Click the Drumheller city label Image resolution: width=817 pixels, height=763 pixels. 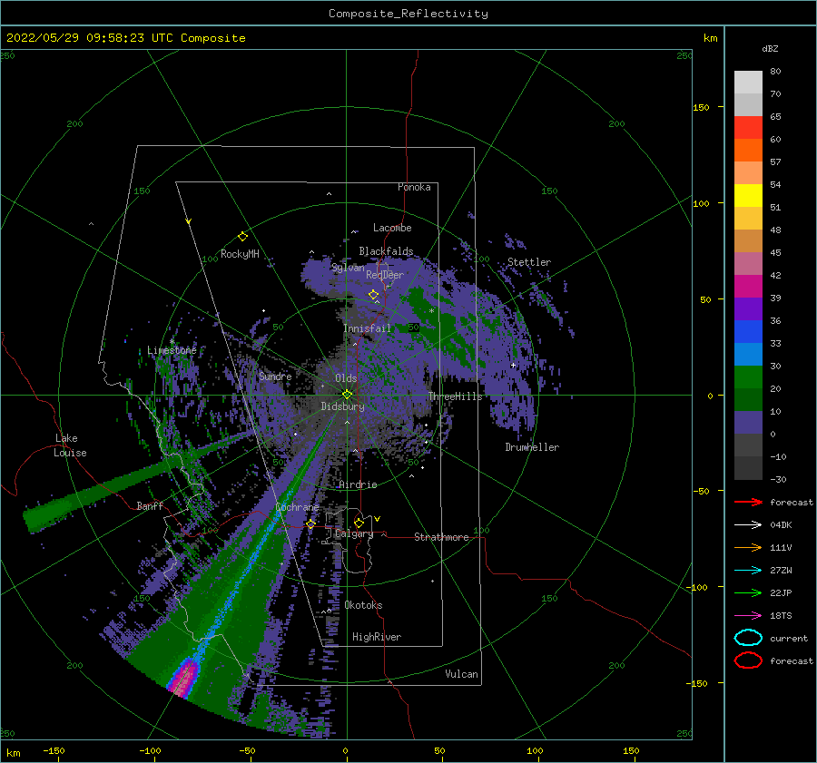(x=532, y=447)
